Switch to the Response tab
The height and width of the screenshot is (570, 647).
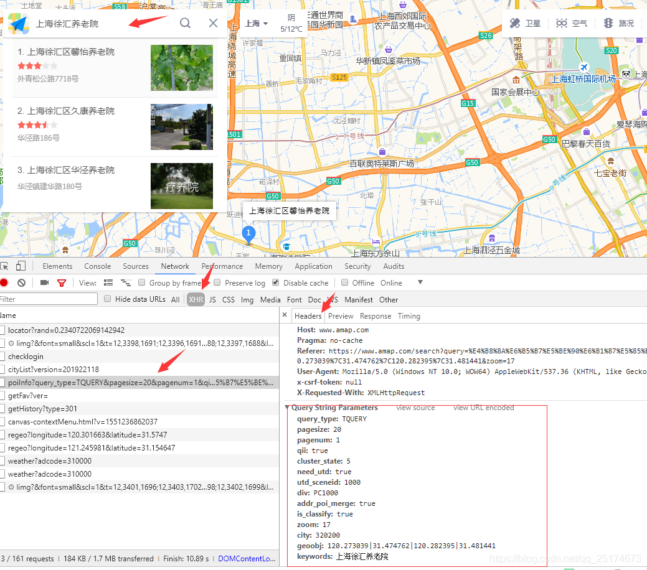click(375, 316)
